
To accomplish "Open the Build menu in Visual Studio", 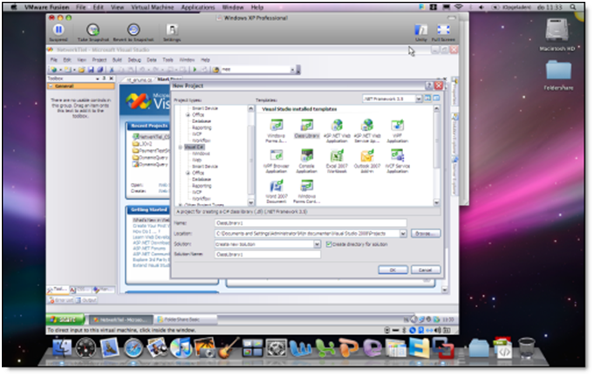I will pyautogui.click(x=117, y=60).
